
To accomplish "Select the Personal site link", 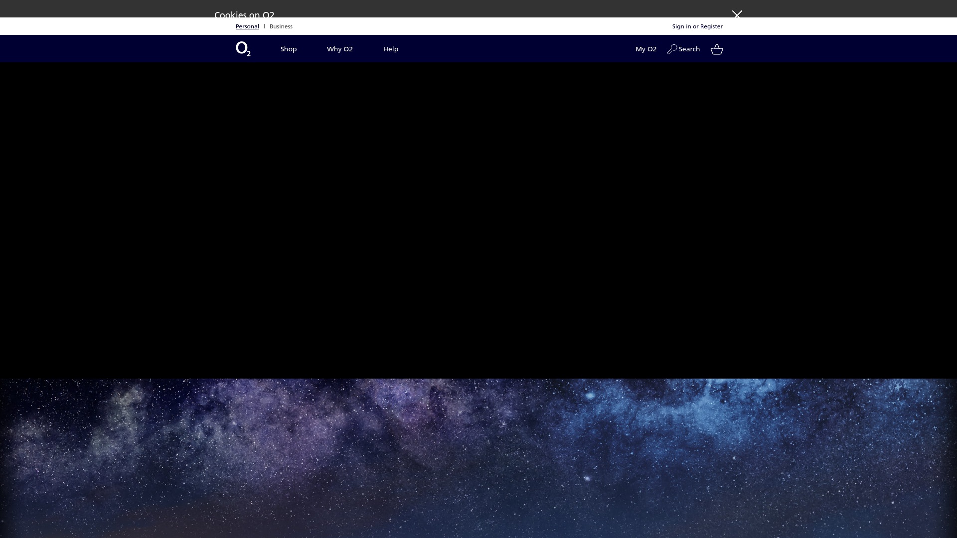I will click(x=247, y=26).
